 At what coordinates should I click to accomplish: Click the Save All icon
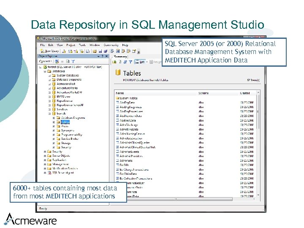[x=106, y=51]
